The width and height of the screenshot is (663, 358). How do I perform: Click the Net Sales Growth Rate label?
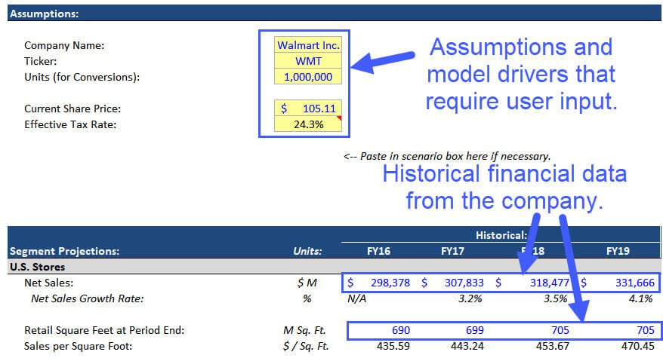click(x=87, y=299)
